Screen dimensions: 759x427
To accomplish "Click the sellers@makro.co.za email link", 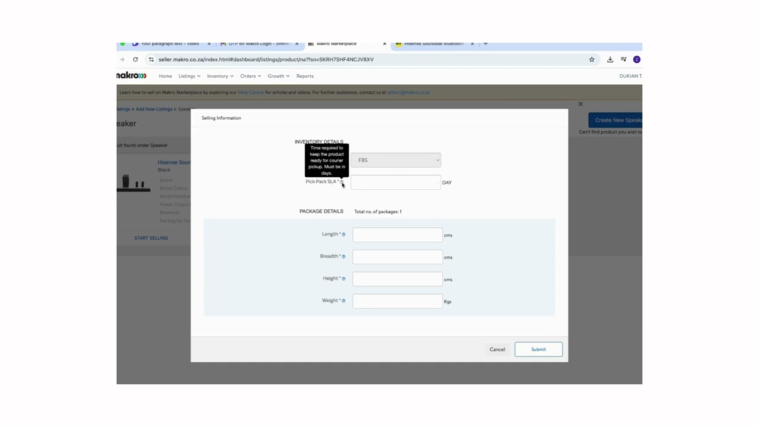I will pos(409,93).
